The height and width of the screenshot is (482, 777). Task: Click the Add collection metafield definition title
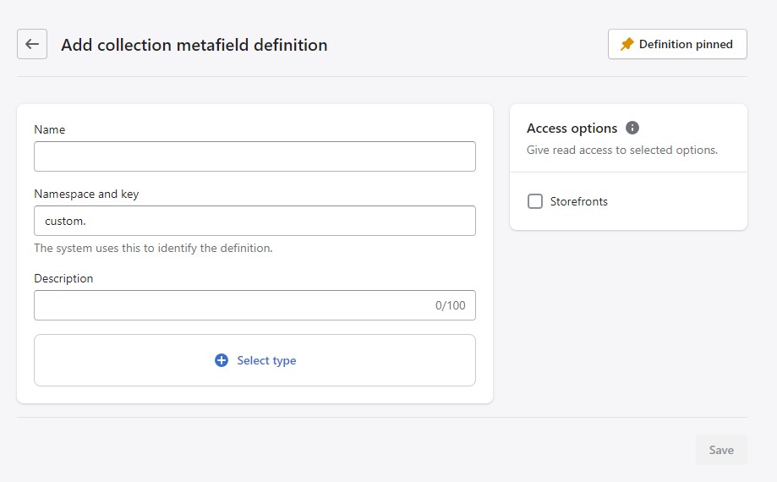(194, 45)
